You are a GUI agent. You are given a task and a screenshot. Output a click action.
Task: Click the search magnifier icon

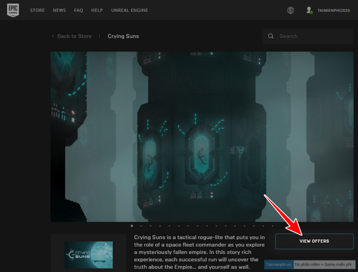(271, 36)
